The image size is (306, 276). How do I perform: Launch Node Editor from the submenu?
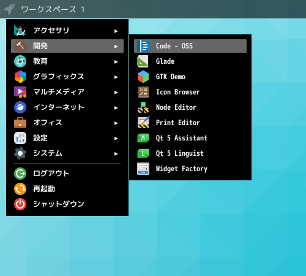pyautogui.click(x=190, y=107)
